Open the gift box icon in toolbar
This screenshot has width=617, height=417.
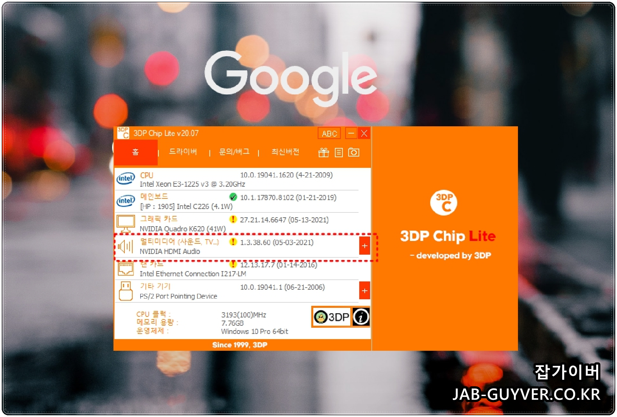tap(324, 152)
